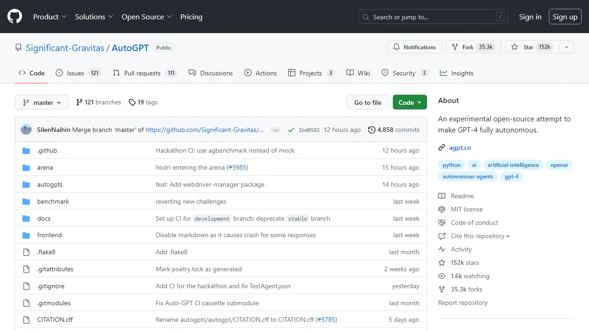Expand the star lists dropdown arrow
This screenshot has width=589, height=331.
click(566, 47)
